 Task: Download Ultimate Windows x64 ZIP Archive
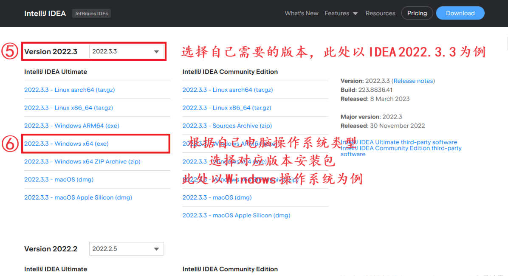82,161
